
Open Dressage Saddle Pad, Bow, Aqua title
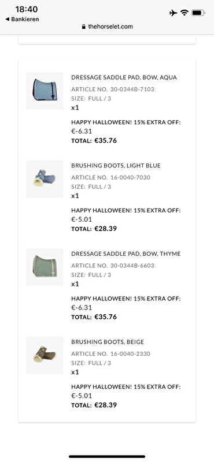click(124, 77)
